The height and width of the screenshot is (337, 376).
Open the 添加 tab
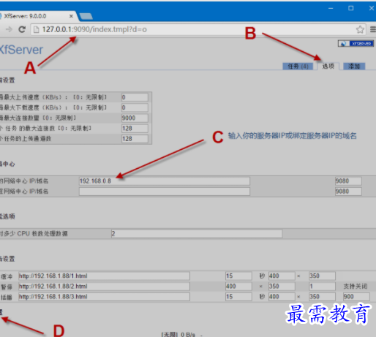pyautogui.click(x=354, y=67)
